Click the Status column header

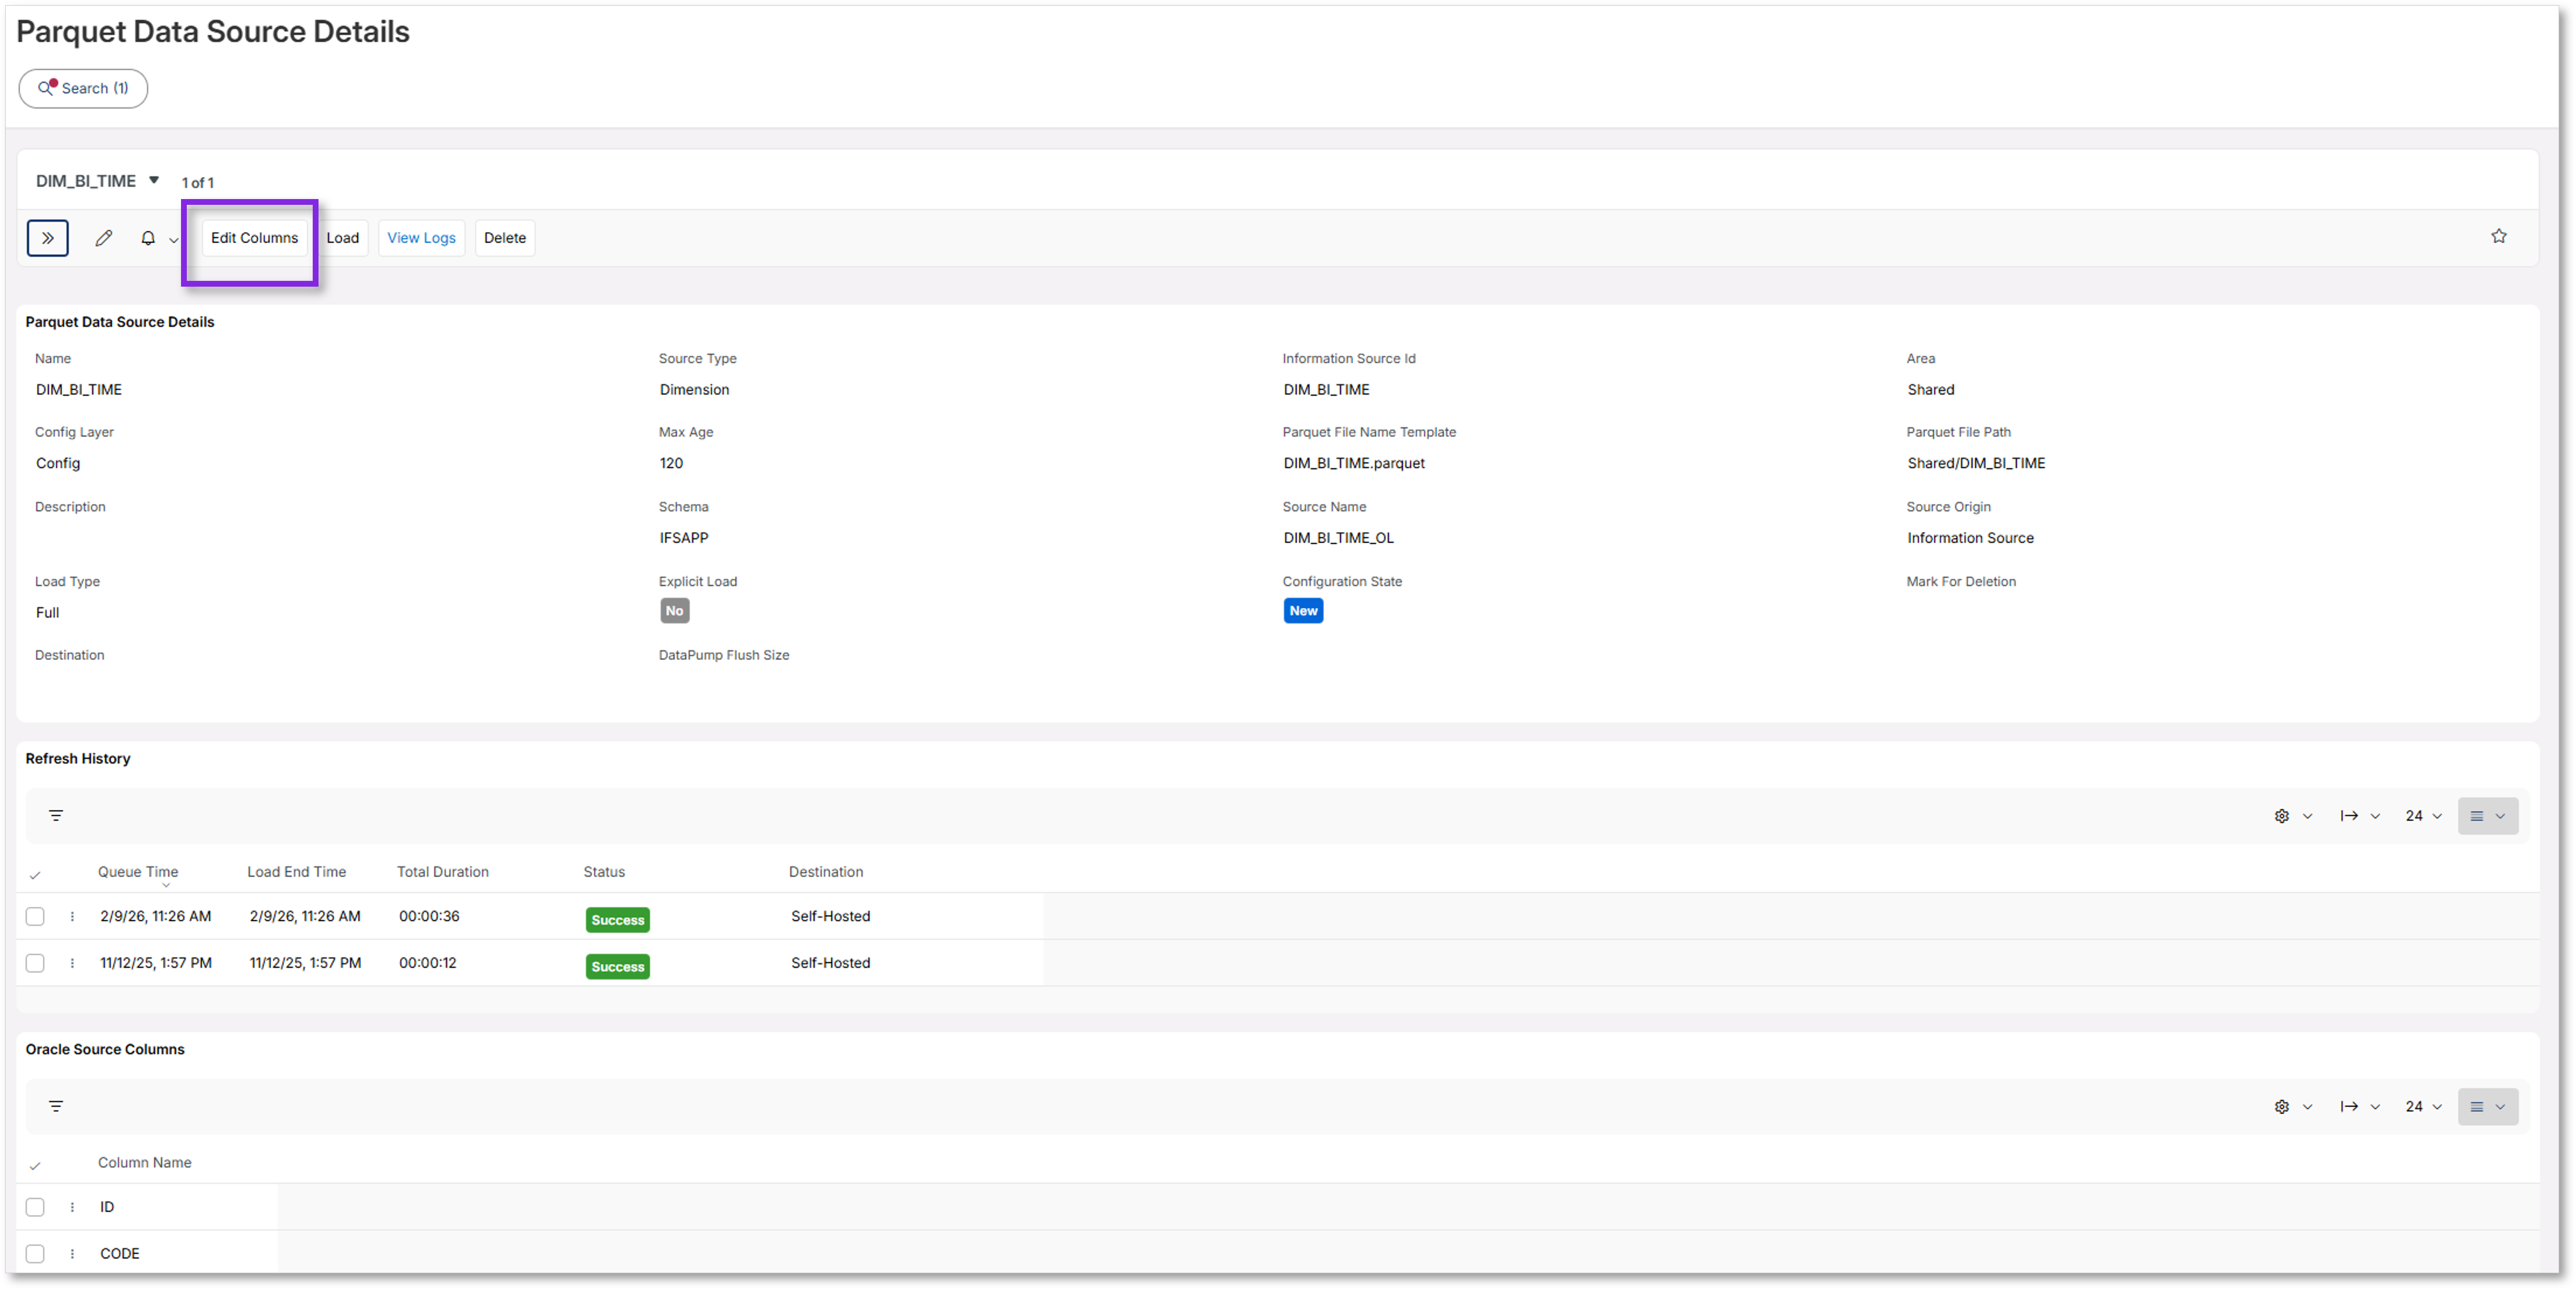pyautogui.click(x=604, y=872)
